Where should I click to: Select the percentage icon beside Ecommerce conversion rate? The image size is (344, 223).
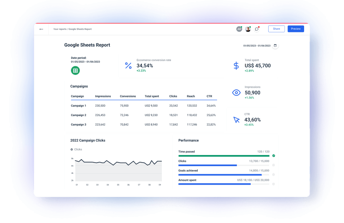pyautogui.click(x=129, y=65)
